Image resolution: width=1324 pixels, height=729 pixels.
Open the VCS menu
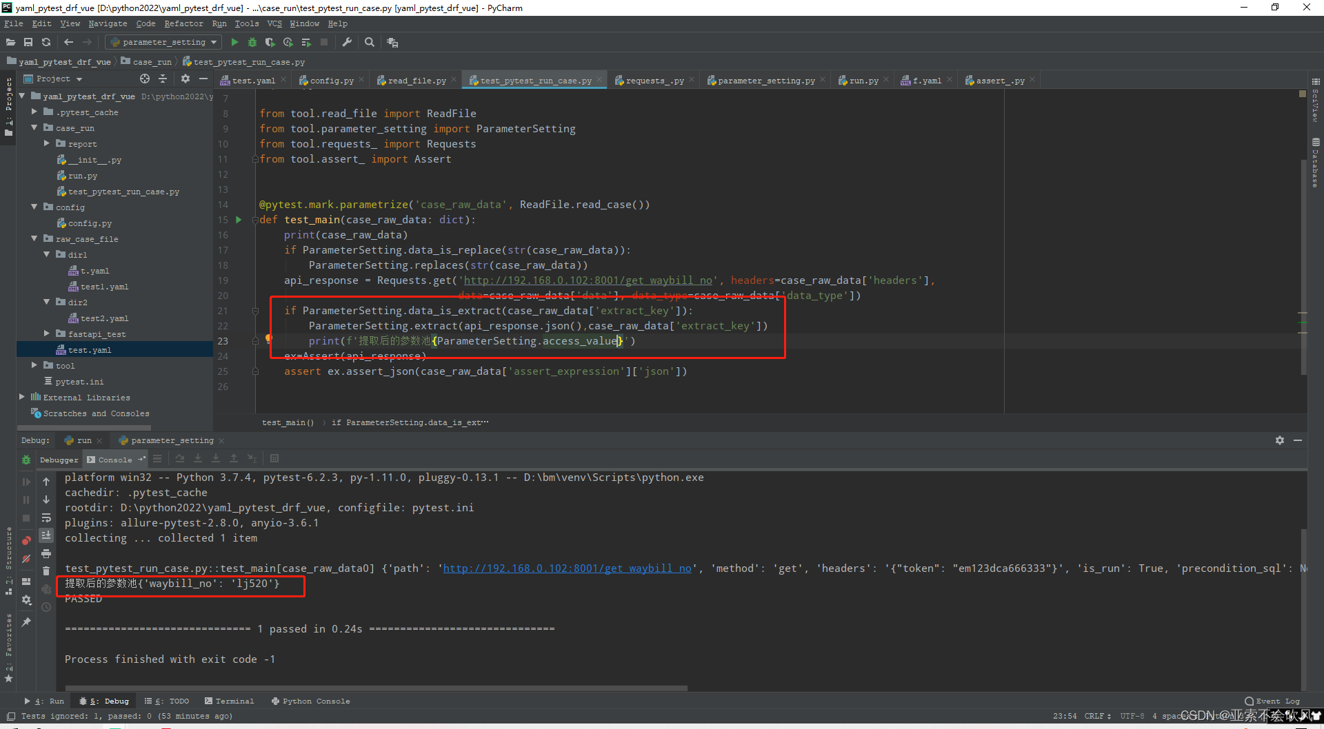click(x=274, y=23)
